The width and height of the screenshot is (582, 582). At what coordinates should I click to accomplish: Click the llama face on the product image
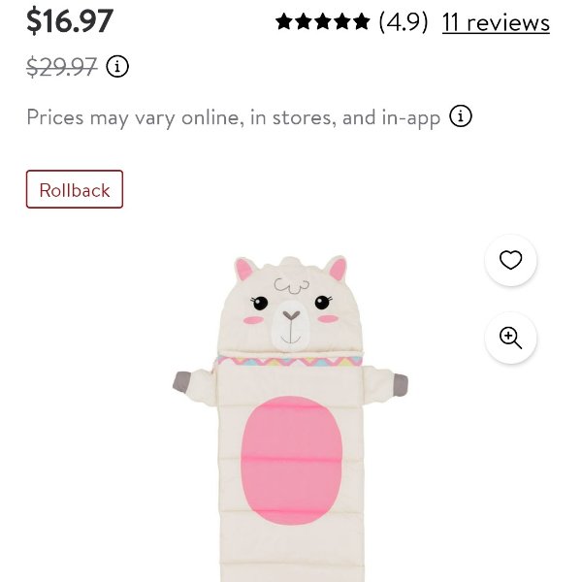(x=291, y=307)
